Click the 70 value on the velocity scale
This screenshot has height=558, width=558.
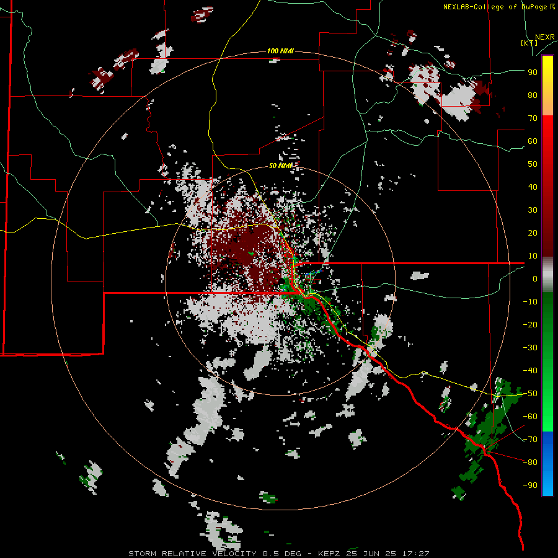tap(533, 118)
